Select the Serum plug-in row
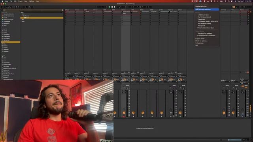Image resolution: width=253 pixels, height=142 pixels. [42, 18]
